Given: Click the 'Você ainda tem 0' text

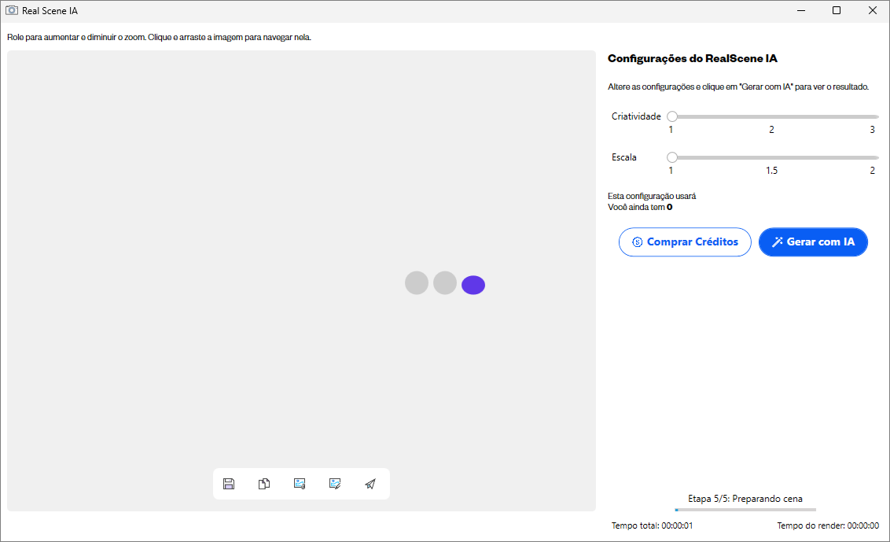Looking at the screenshot, I should [x=640, y=207].
